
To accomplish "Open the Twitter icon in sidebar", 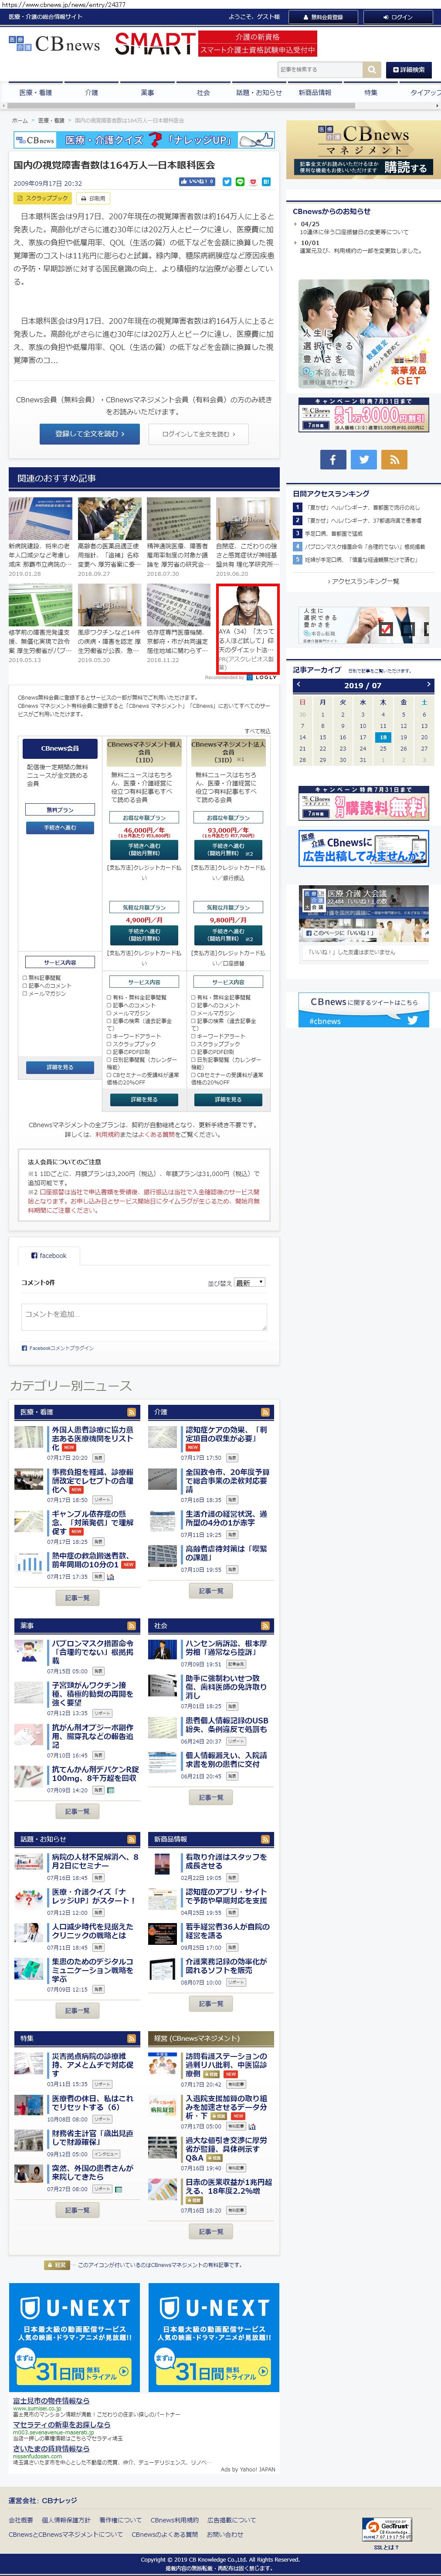I will (x=364, y=459).
